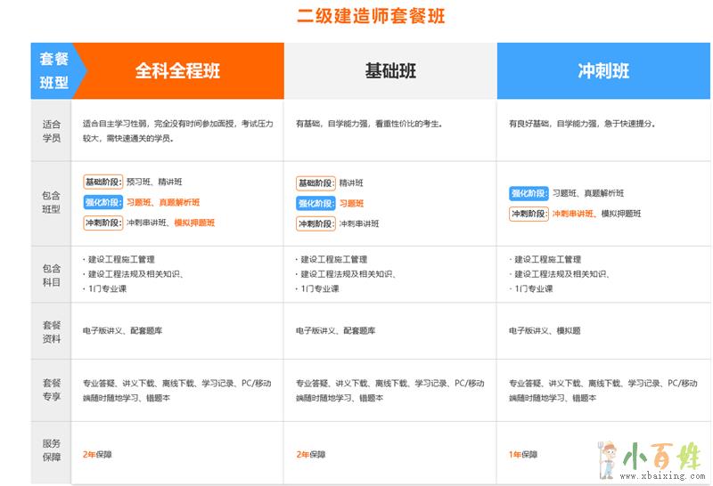The image size is (713, 486).
Task: Click orange 冲刺串讲班 link in 冲刺班 column
Action: coord(573,214)
